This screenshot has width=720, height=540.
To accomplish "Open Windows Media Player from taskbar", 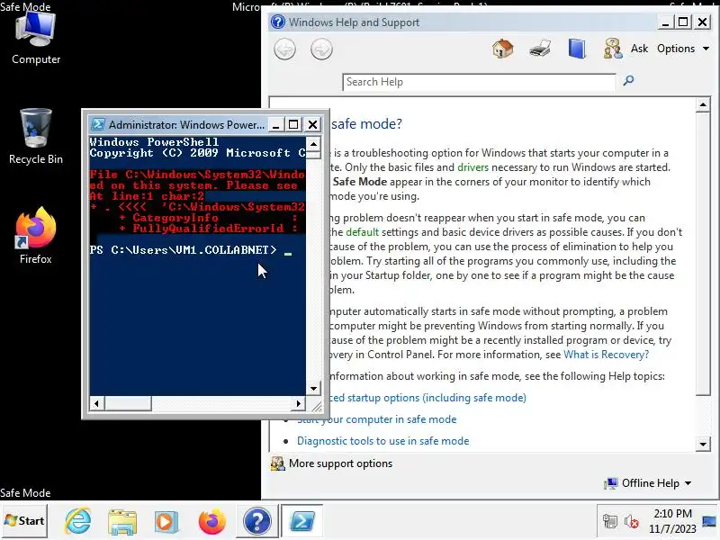I will coord(166,521).
